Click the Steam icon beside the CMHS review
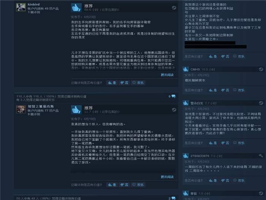This screenshot has height=200, width=266. [x=261, y=69]
